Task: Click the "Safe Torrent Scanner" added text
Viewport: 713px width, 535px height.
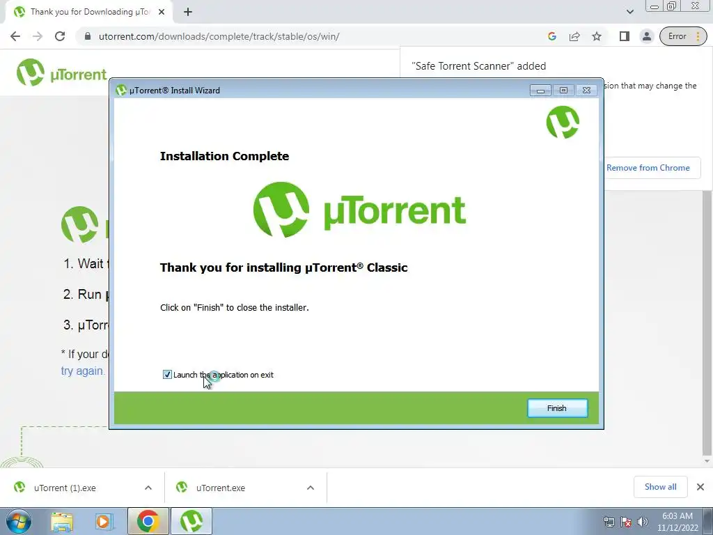Action: (x=478, y=66)
